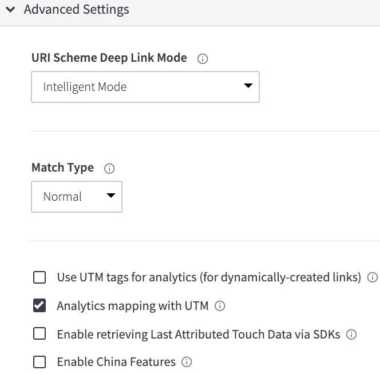Viewport: 380px width, 374px height.
Task: Click the URI Scheme Deep Link Mode heading
Action: coord(109,58)
